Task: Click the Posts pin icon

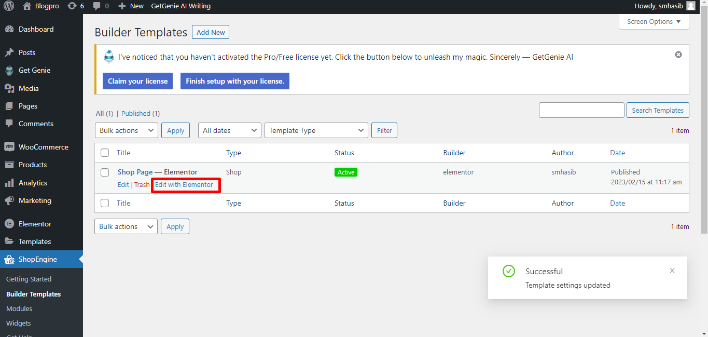Action: pyautogui.click(x=9, y=52)
